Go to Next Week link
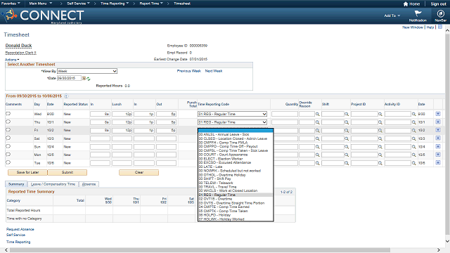 click(214, 71)
